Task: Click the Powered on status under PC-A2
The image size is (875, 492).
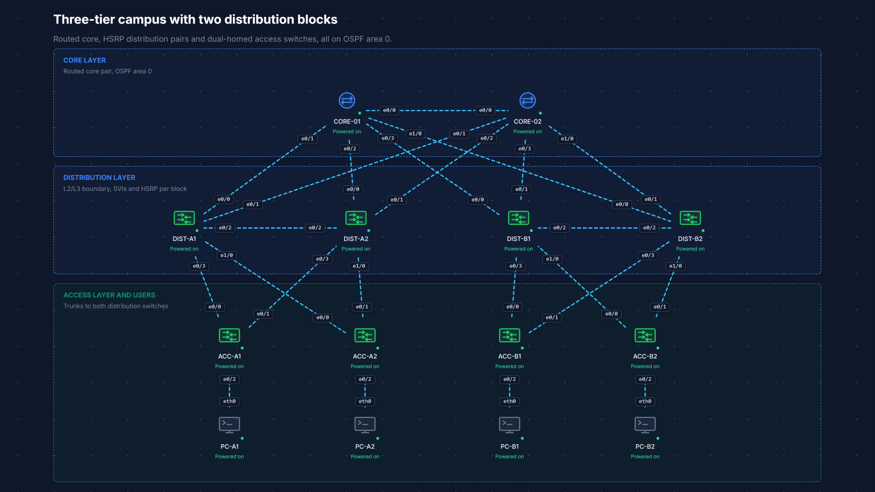Action: 365,456
